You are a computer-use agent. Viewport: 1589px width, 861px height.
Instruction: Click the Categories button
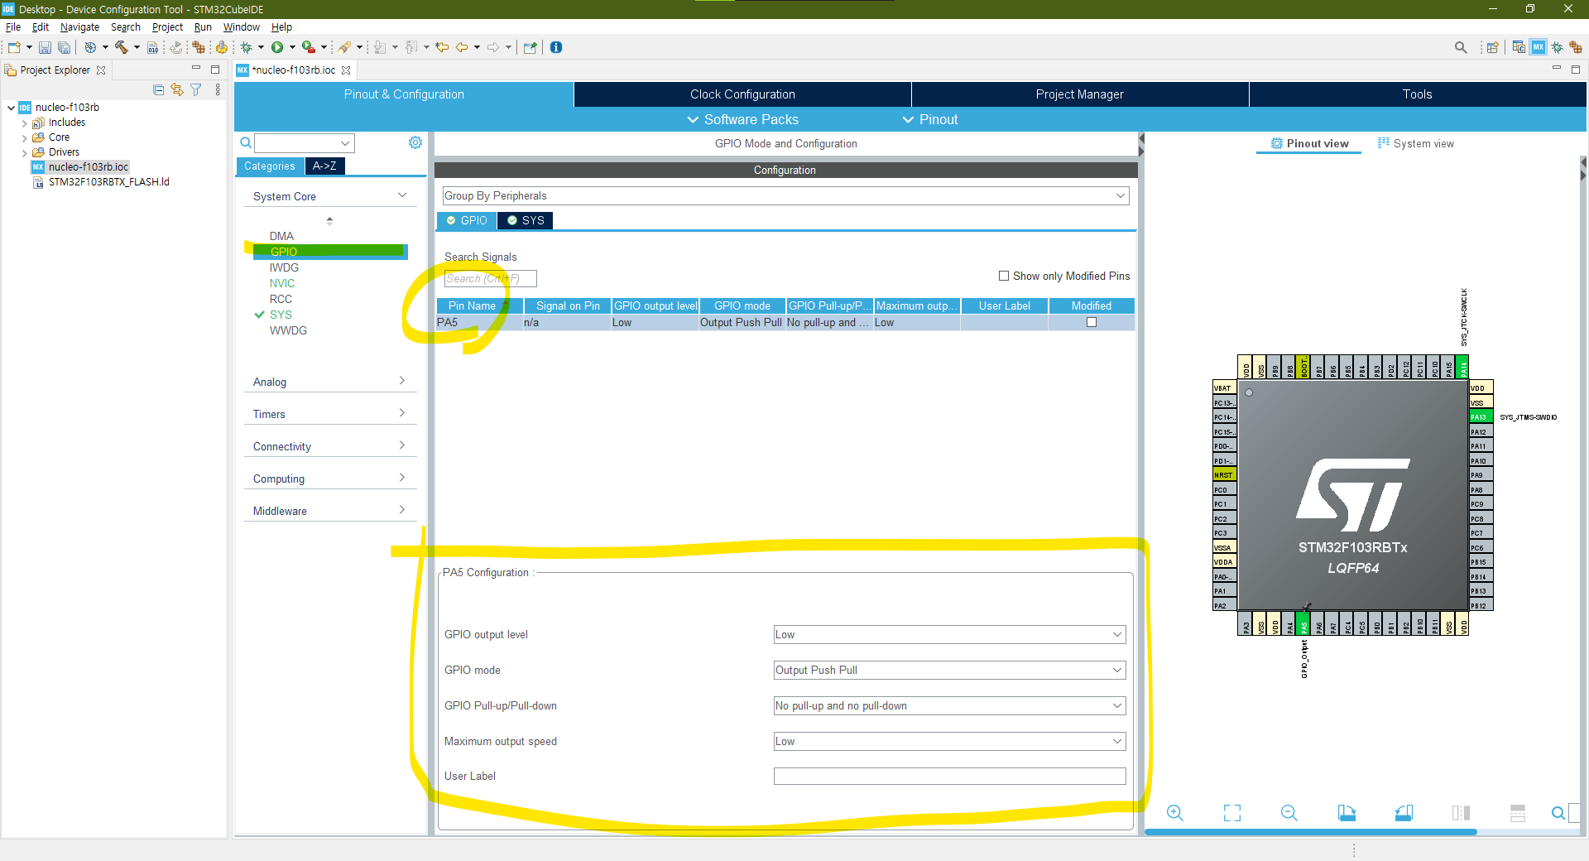click(270, 166)
